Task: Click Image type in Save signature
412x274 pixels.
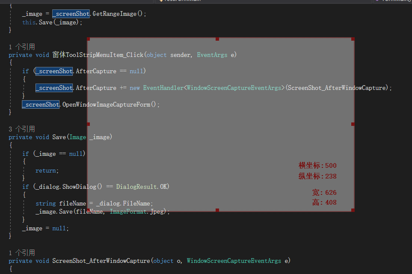Action: click(x=78, y=137)
